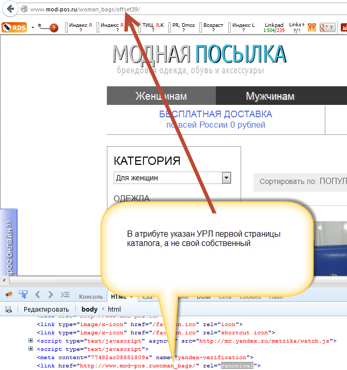
Task: Open the Вопрос онлайн side tab
Action: [9, 242]
